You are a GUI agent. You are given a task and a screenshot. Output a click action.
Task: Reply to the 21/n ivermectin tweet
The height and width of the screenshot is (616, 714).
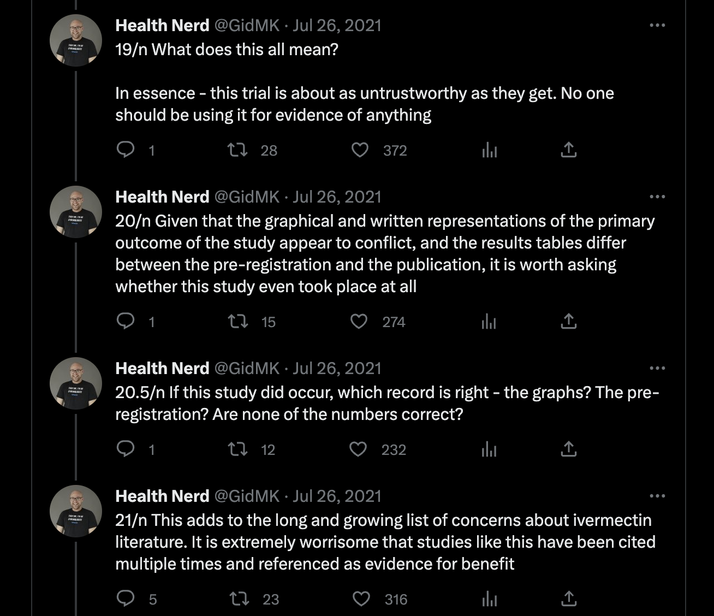tap(126, 599)
